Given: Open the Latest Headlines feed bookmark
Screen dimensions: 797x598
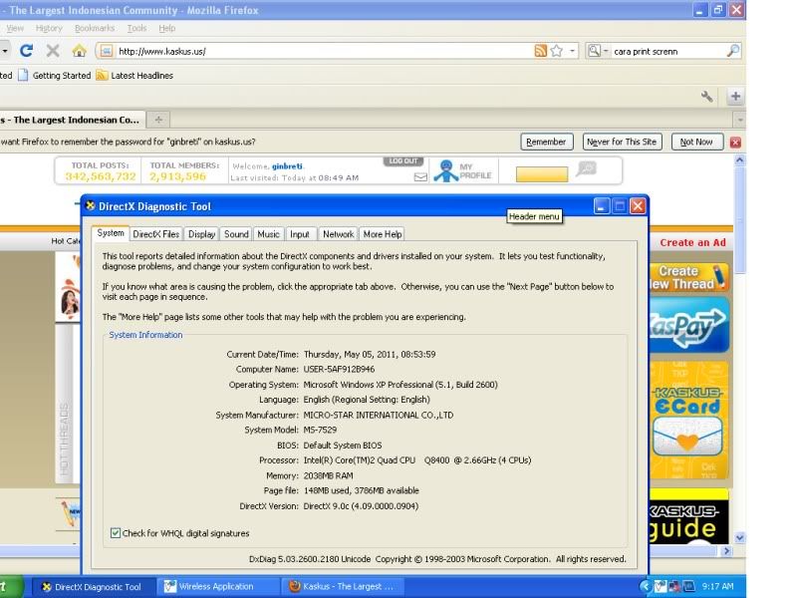Looking at the screenshot, I should coord(134,76).
